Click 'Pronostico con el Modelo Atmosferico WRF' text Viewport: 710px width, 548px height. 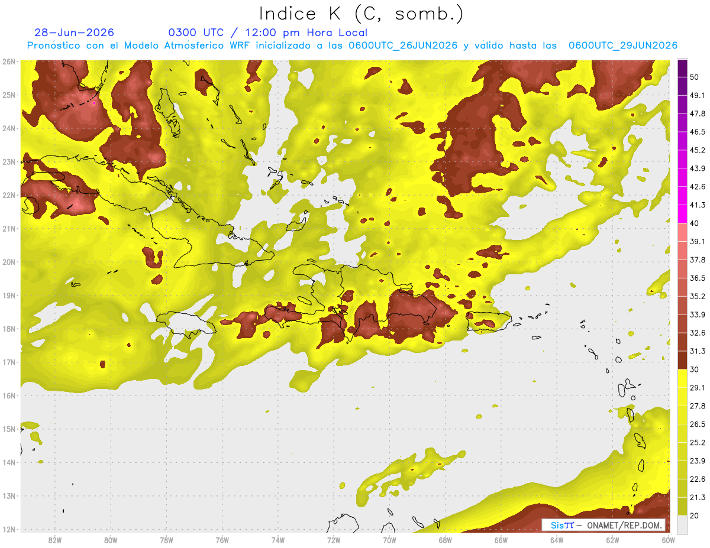pos(140,46)
